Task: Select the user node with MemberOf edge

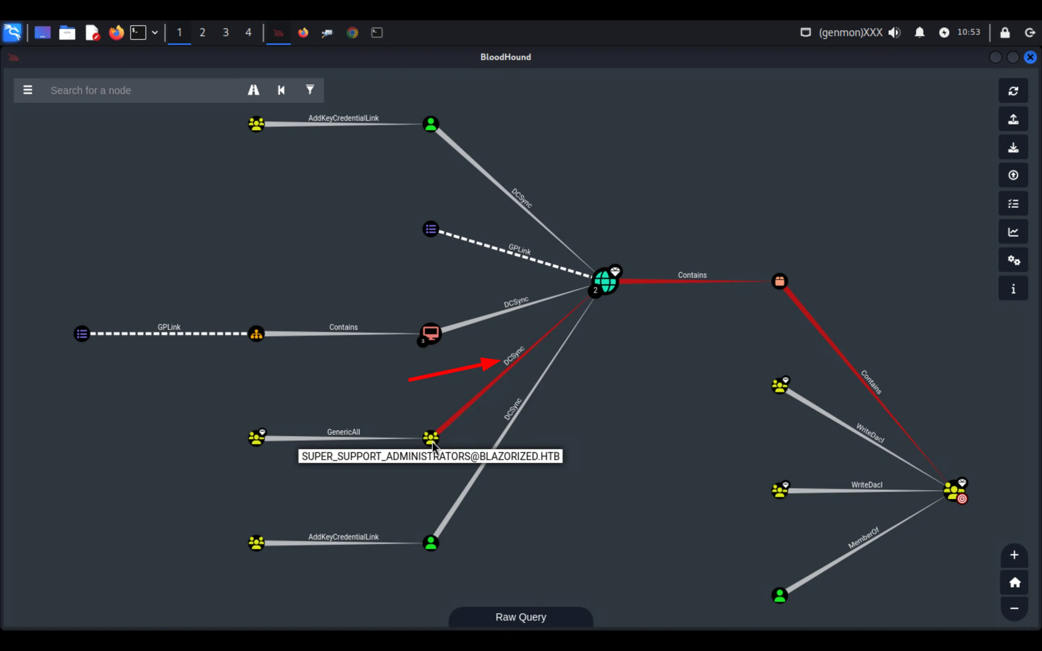Action: pos(779,595)
